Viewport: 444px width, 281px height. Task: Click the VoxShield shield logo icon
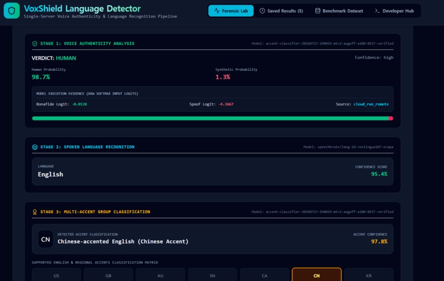tap(12, 11)
